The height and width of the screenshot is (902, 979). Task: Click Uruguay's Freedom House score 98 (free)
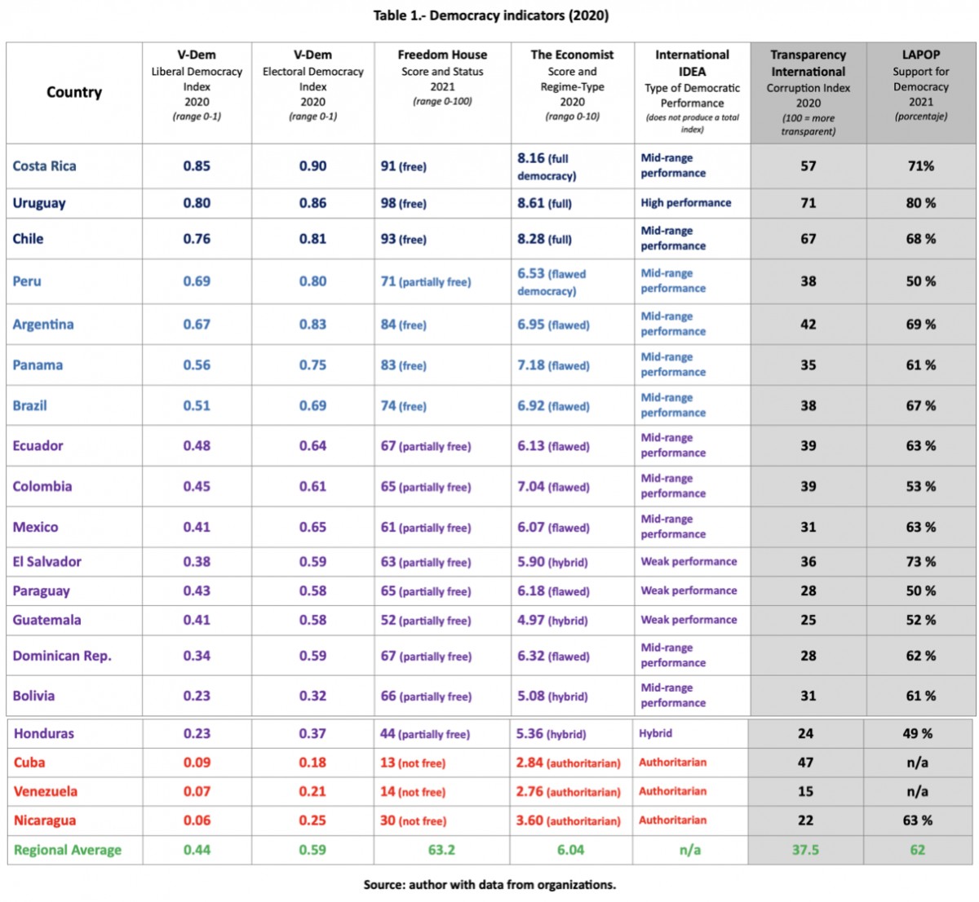coord(404,203)
